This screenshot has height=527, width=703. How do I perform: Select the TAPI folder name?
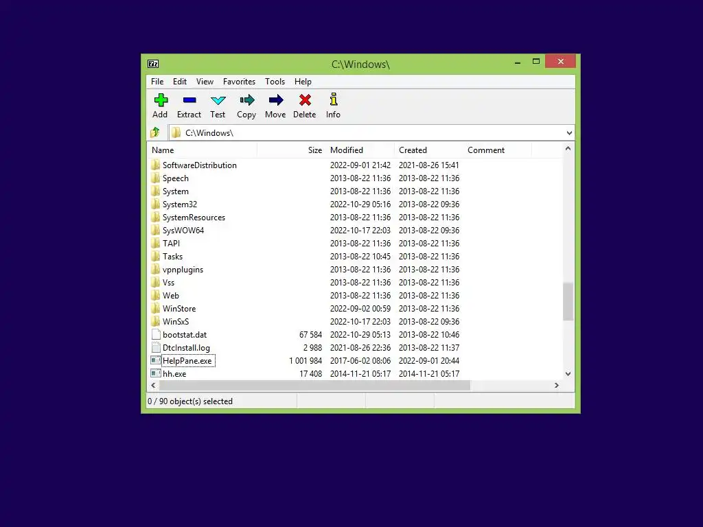171,244
